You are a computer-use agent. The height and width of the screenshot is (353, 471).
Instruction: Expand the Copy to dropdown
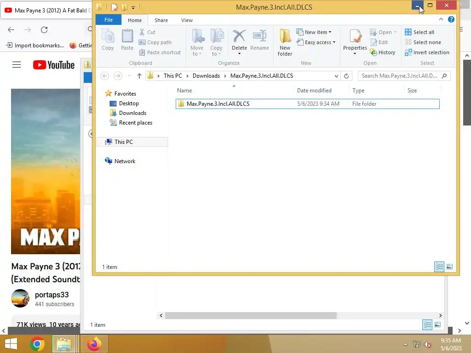pyautogui.click(x=216, y=51)
